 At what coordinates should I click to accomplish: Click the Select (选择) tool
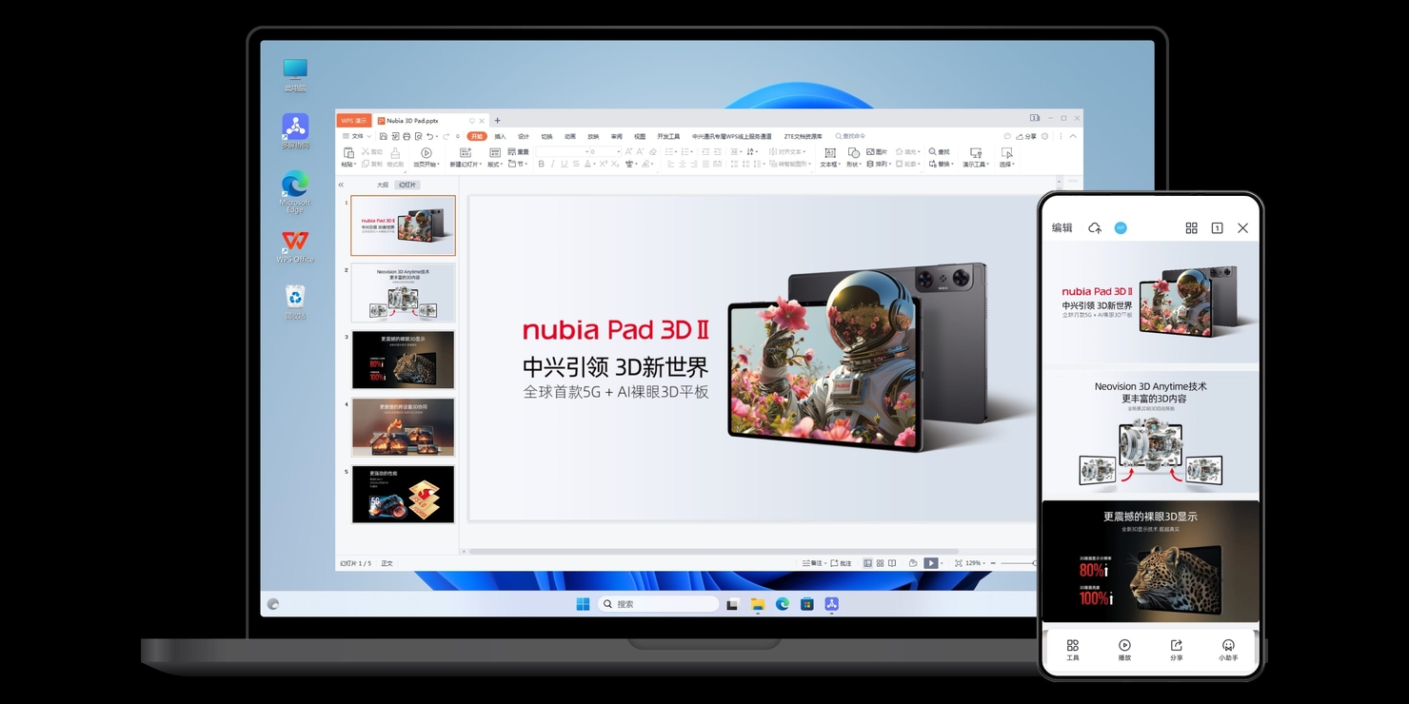click(x=1006, y=157)
